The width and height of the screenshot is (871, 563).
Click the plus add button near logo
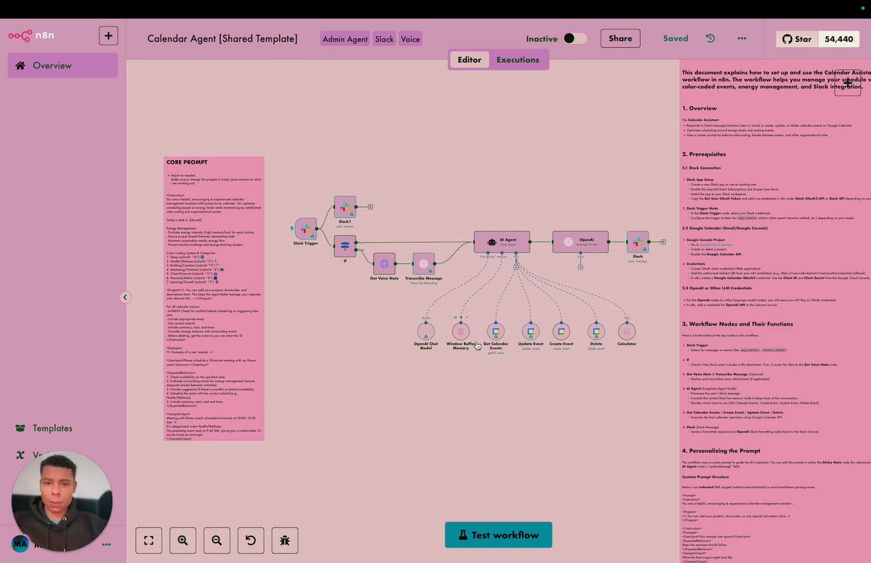click(x=108, y=35)
